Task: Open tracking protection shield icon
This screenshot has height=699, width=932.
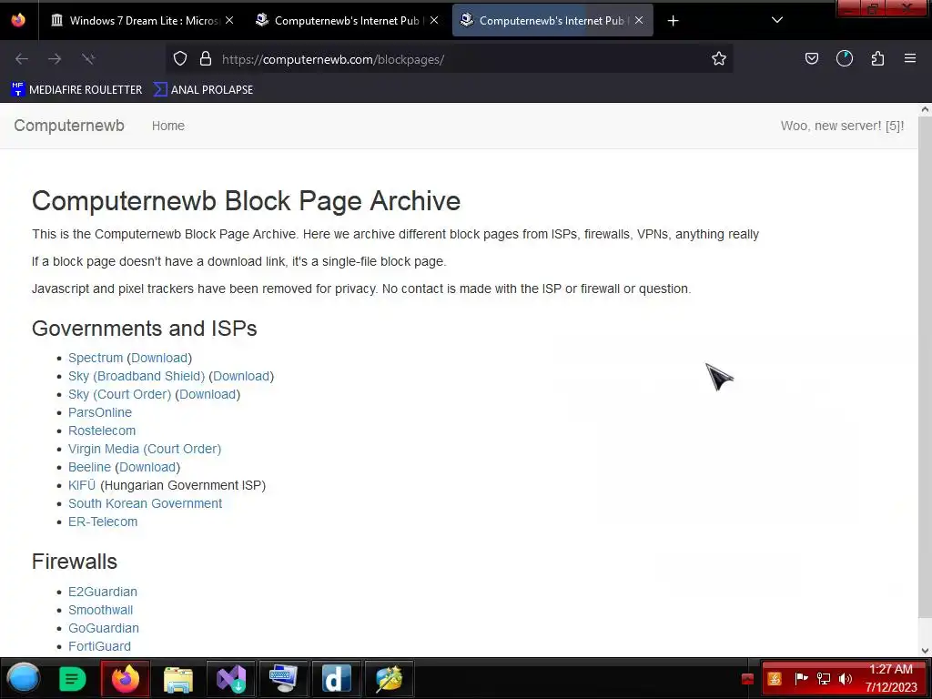Action: tap(180, 59)
